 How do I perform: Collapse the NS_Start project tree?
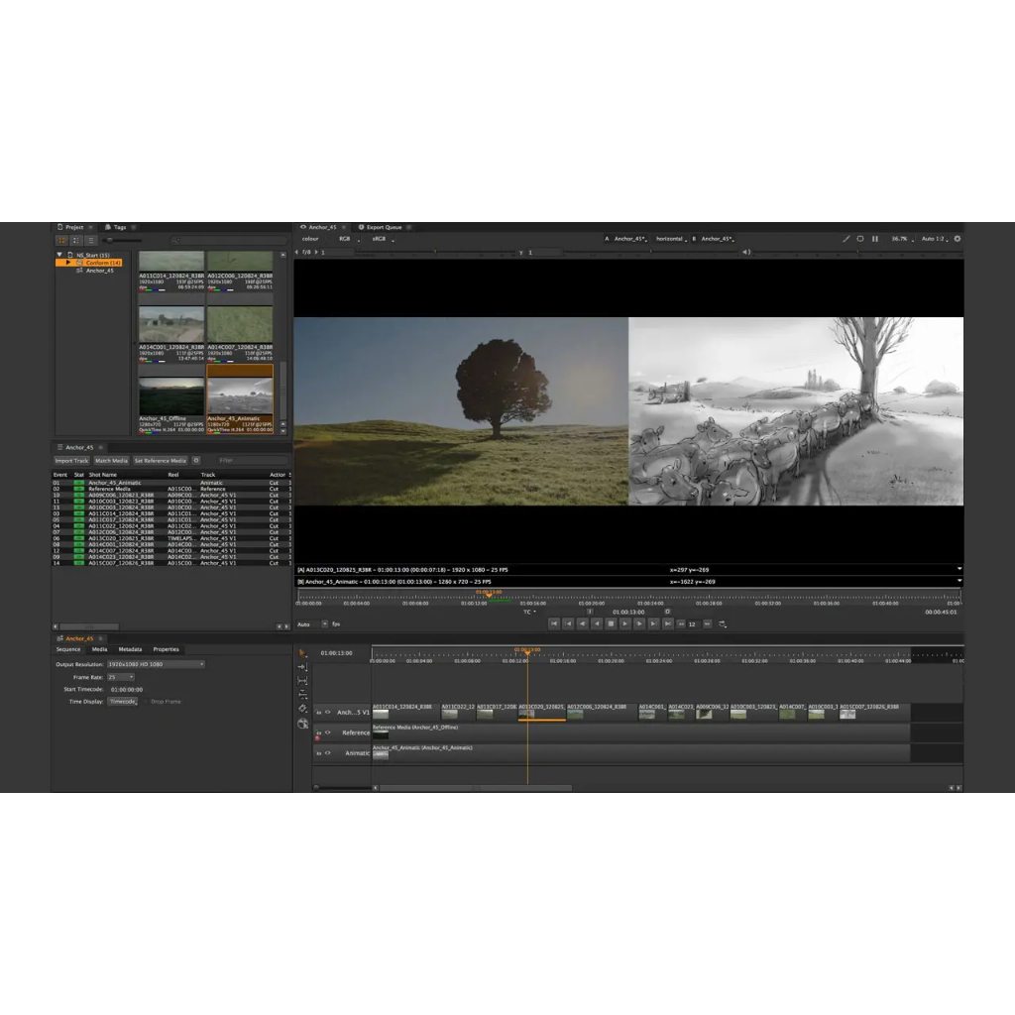pos(59,255)
